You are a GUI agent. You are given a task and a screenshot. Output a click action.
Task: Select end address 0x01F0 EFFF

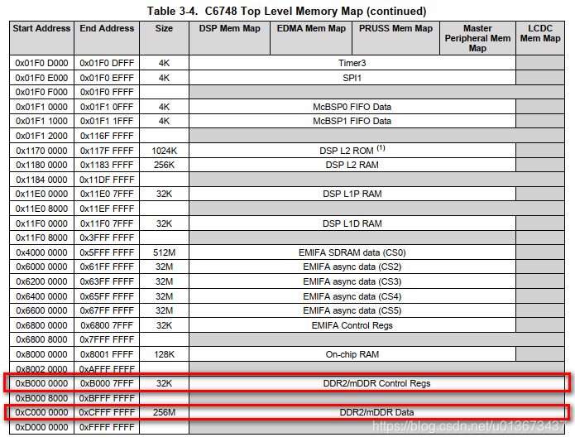pos(107,78)
